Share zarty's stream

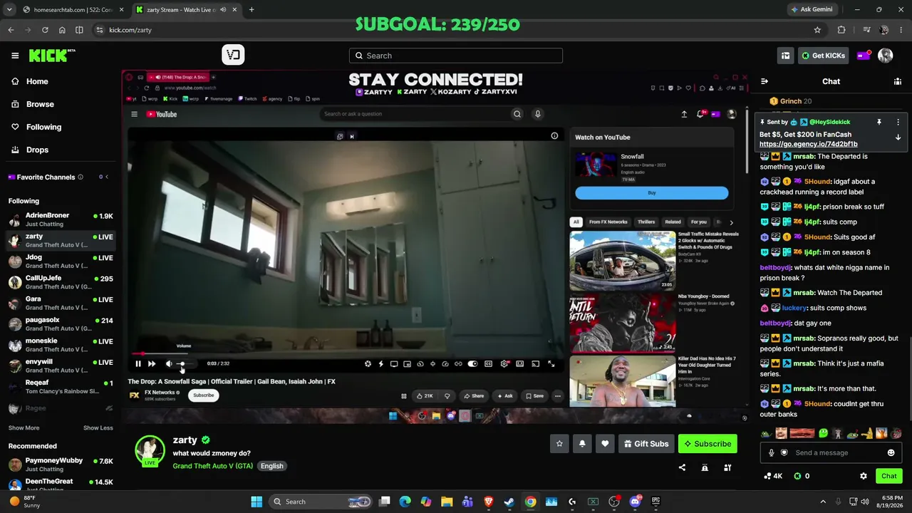(682, 467)
